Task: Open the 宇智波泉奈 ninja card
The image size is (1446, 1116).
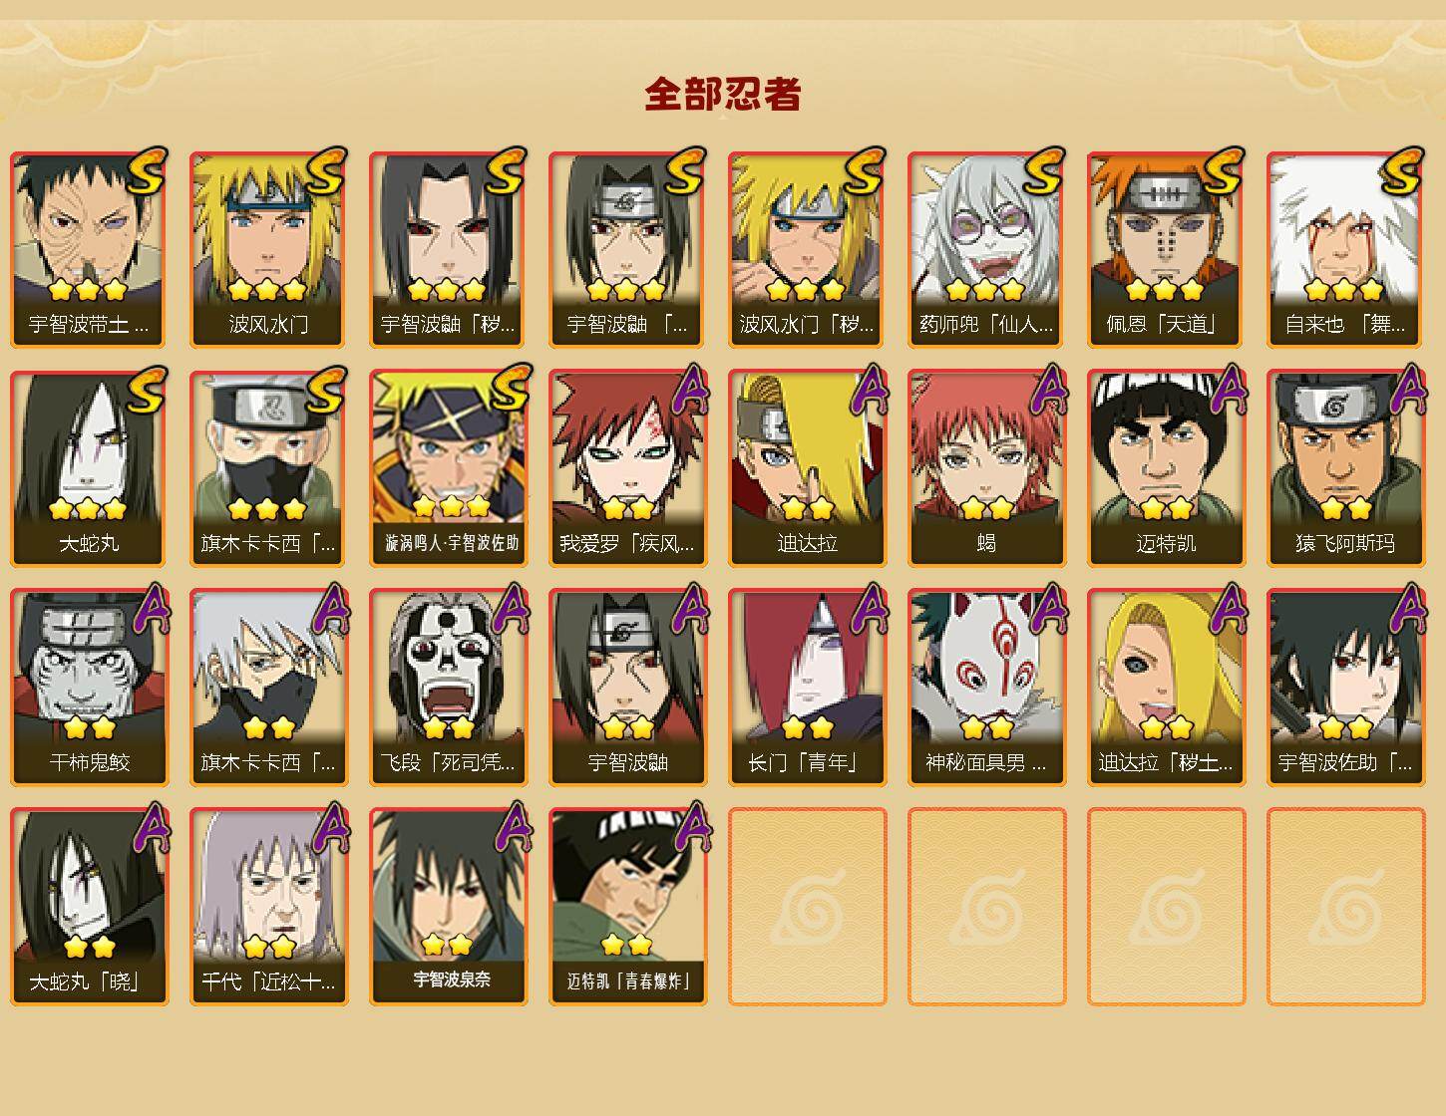Action: (x=448, y=907)
